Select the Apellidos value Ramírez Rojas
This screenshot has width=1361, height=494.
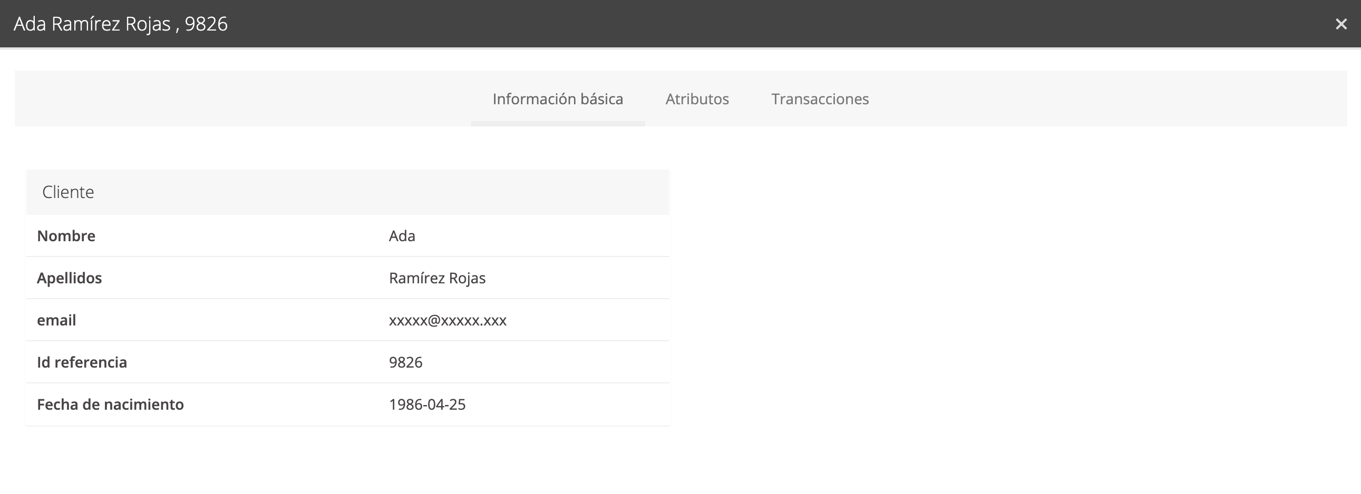coord(437,278)
